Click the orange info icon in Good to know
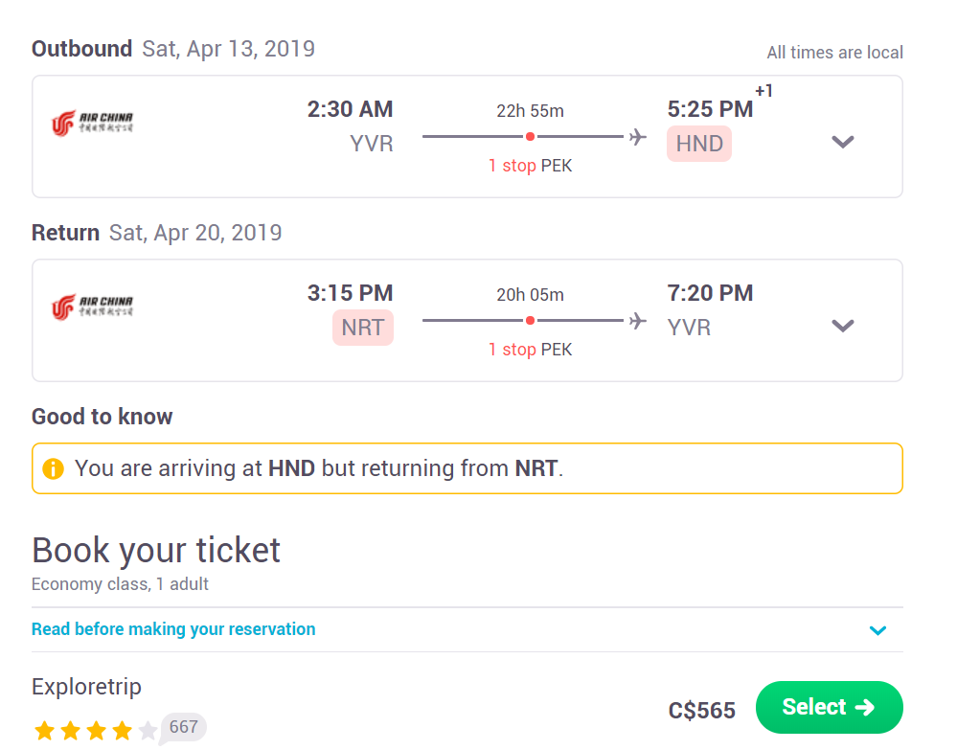This screenshot has width=957, height=750. [x=53, y=468]
